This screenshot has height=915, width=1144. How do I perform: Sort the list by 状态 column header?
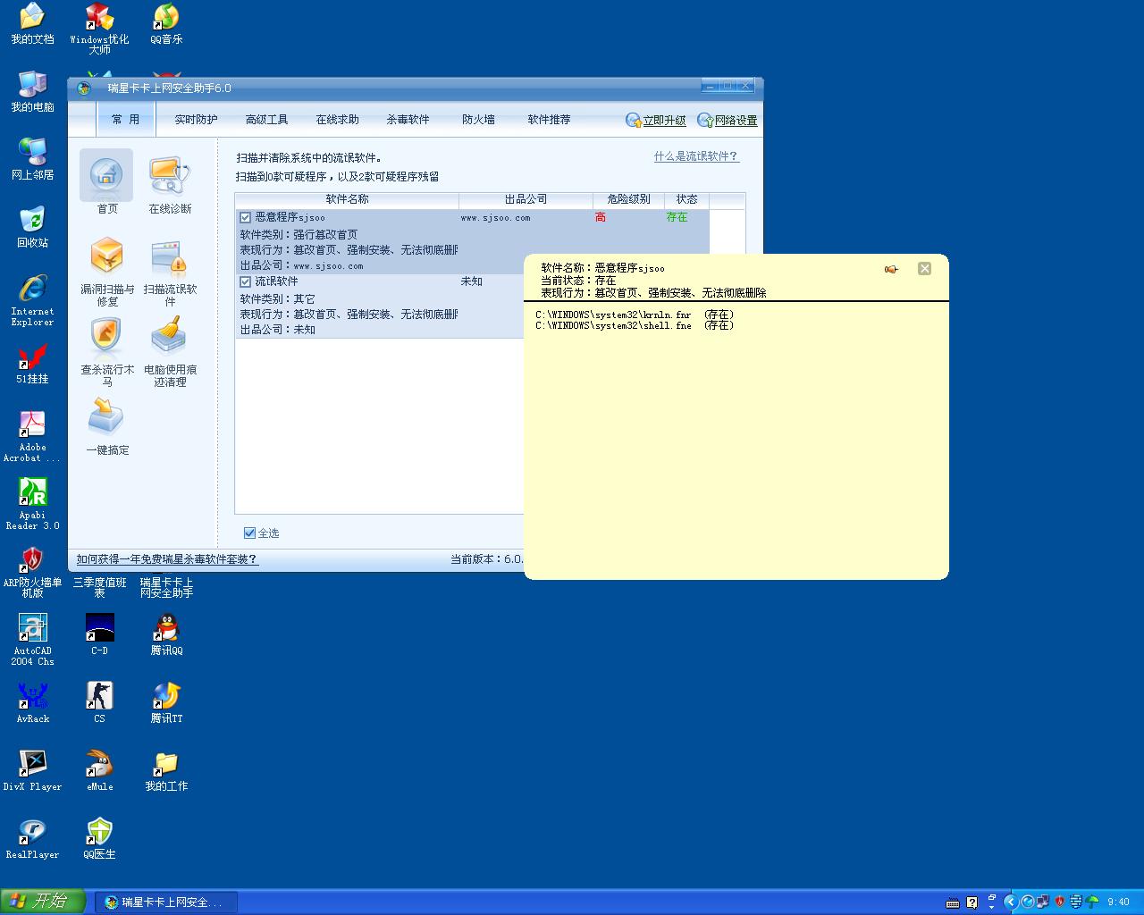click(x=686, y=200)
